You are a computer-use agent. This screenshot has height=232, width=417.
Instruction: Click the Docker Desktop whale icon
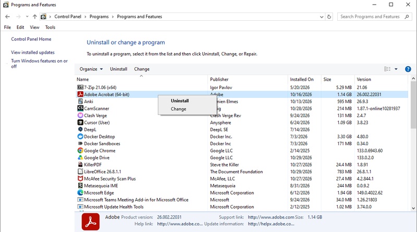(80, 136)
